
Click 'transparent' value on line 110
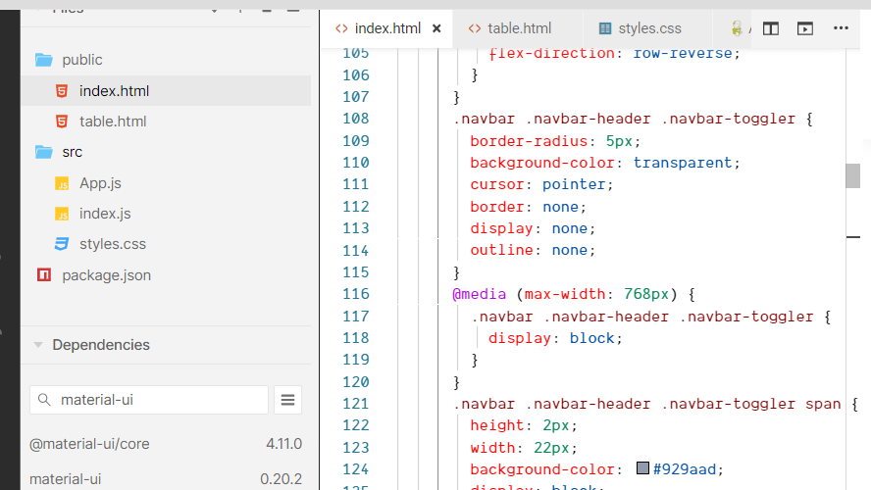click(683, 163)
